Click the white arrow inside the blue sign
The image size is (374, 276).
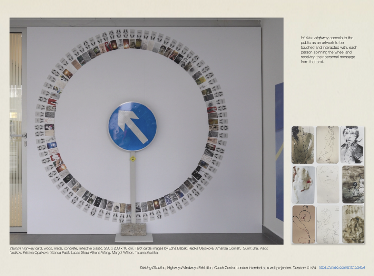[x=132, y=126]
